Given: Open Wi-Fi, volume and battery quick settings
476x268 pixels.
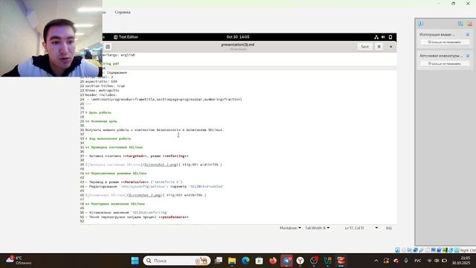Looking at the screenshot, I should pos(437,261).
